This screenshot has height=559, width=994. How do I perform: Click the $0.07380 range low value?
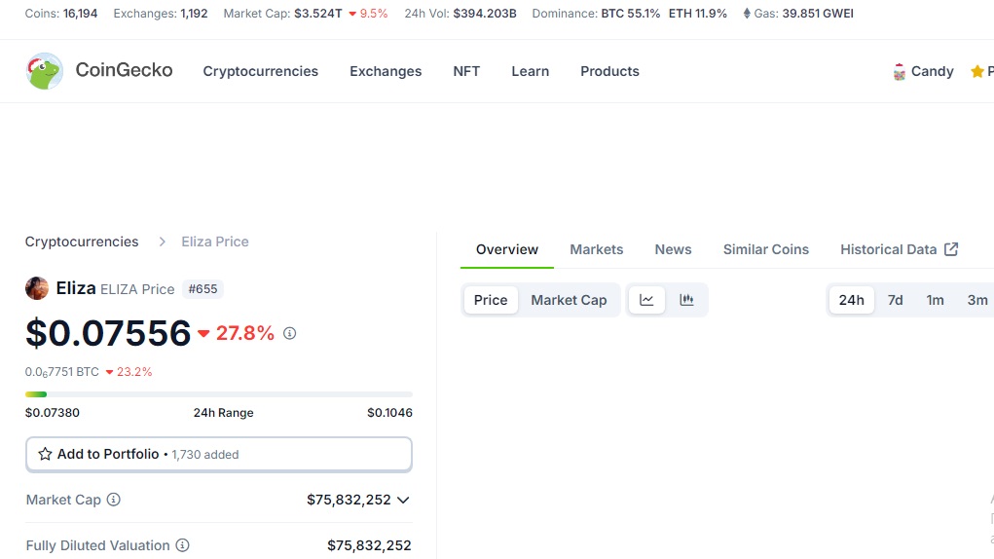(x=53, y=413)
